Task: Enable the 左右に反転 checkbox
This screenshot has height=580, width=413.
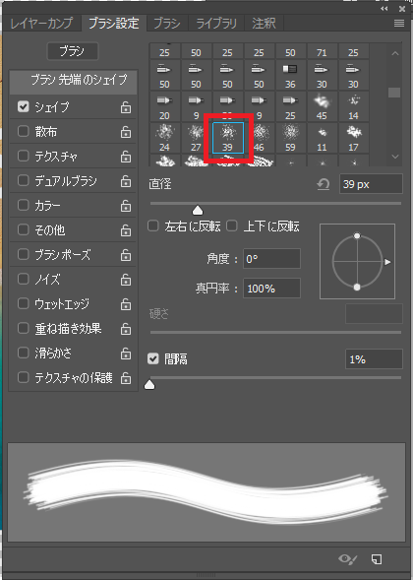Action: click(153, 226)
